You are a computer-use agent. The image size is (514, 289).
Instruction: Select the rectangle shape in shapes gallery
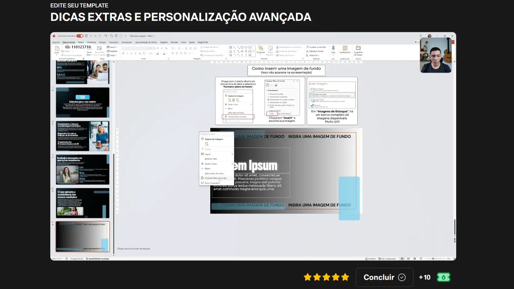click(242, 47)
